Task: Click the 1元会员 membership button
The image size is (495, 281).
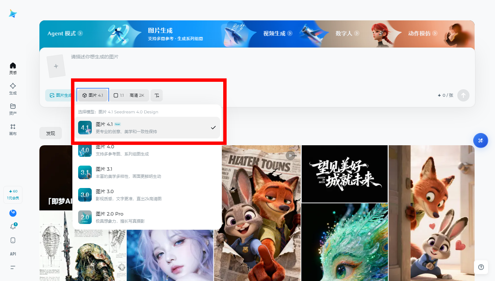Action: pyautogui.click(x=13, y=195)
